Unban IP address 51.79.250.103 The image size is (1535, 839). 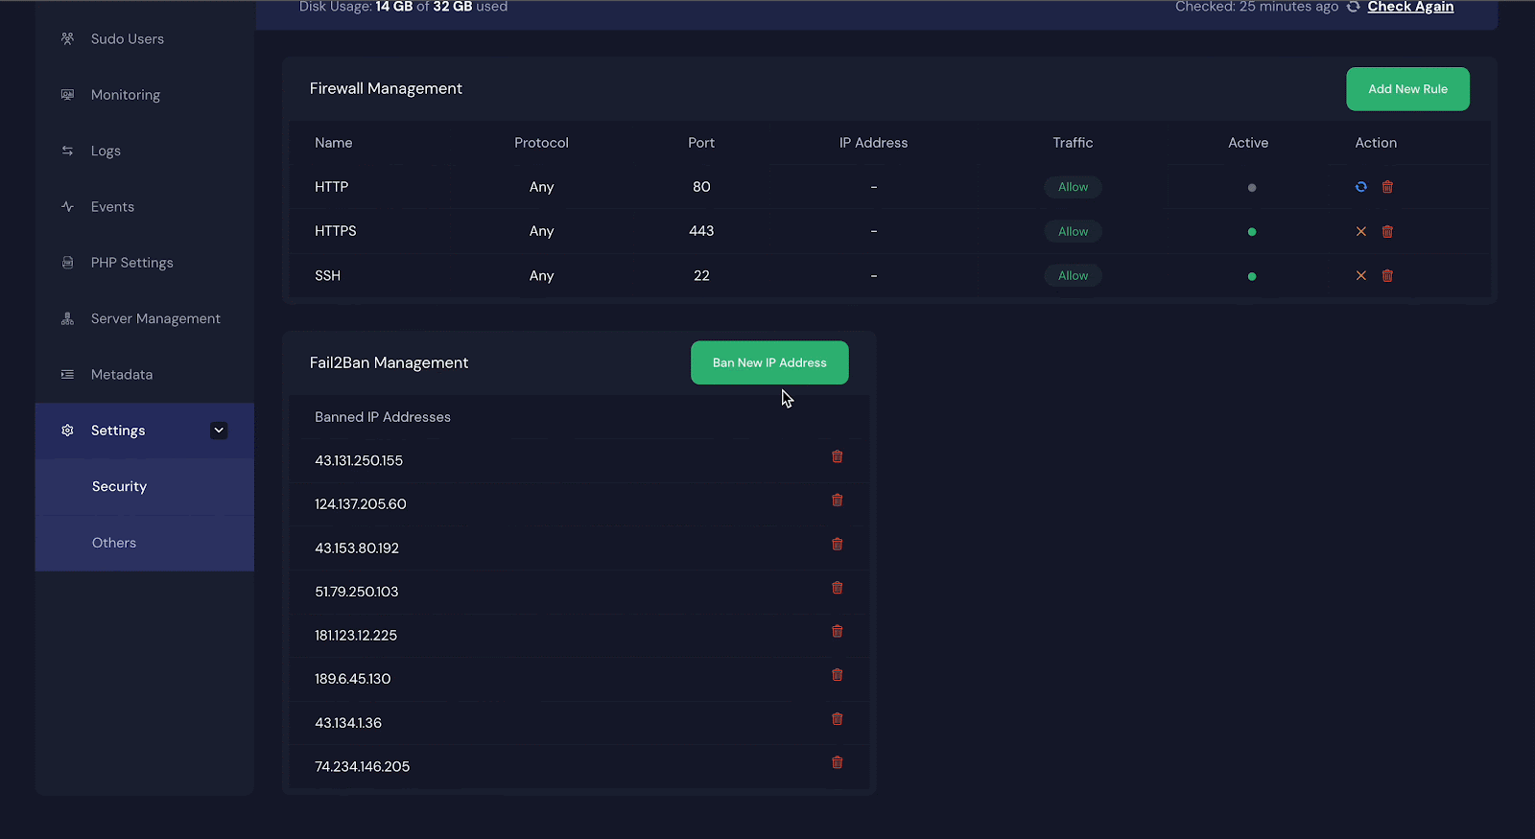[x=837, y=588]
